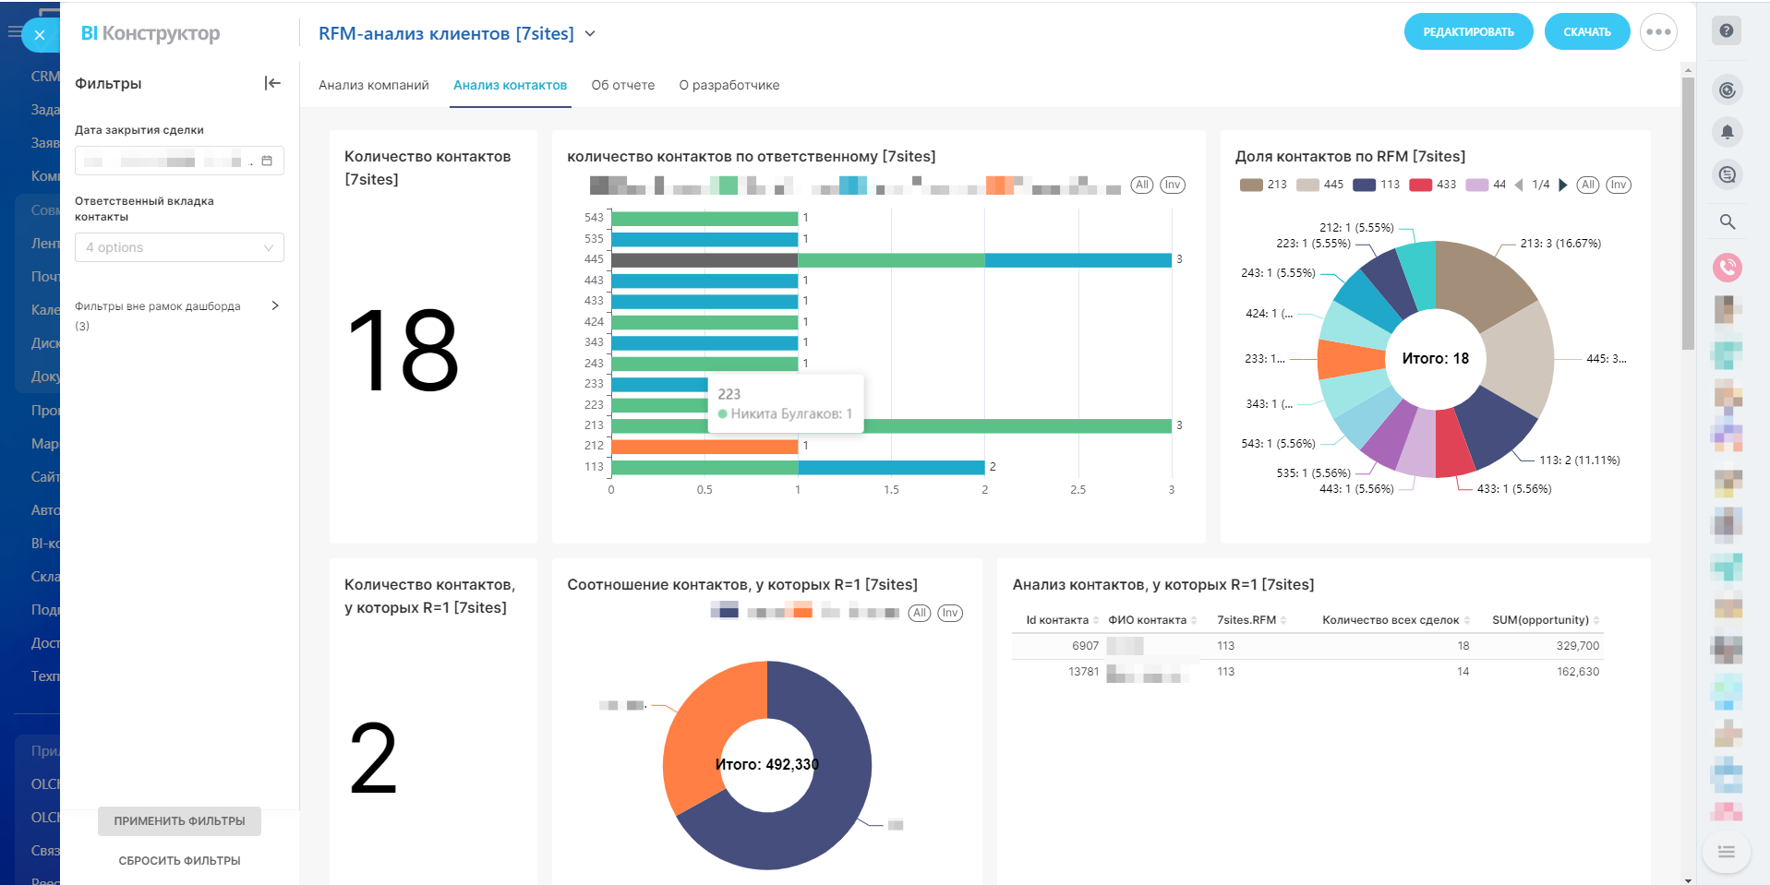This screenshot has height=885, width=1770.
Task: Open the three-dots more options menu
Action: coord(1658,32)
